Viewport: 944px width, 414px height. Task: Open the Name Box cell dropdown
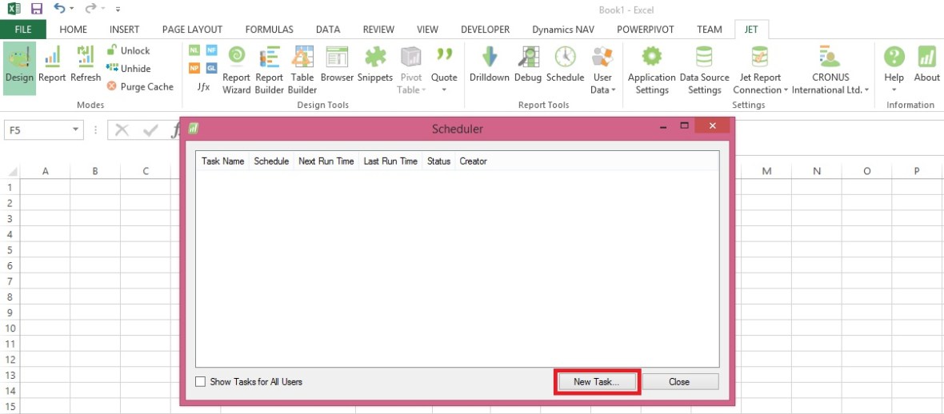76,129
